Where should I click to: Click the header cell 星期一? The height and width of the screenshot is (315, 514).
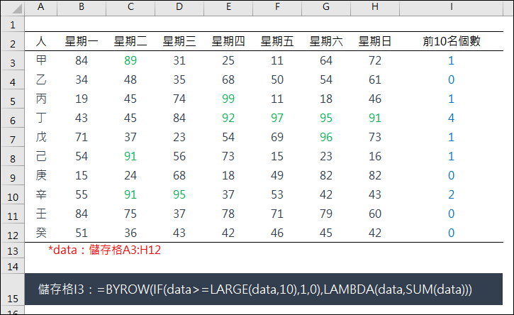(82, 41)
